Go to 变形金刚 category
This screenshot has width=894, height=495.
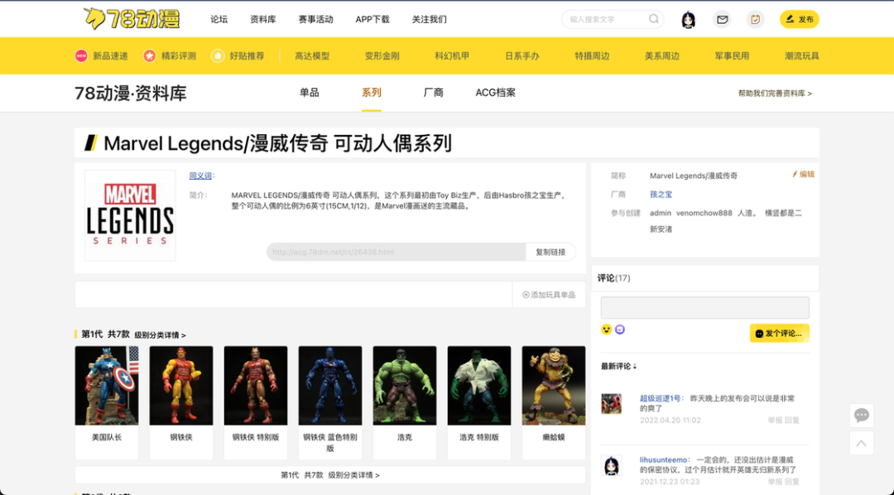(x=382, y=56)
